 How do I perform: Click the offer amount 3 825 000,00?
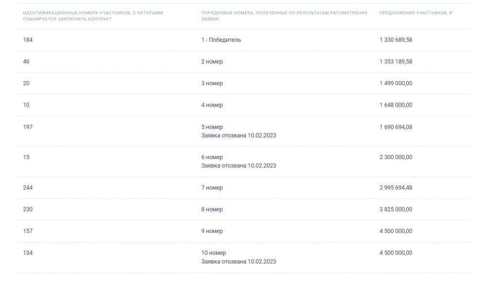pos(396,209)
